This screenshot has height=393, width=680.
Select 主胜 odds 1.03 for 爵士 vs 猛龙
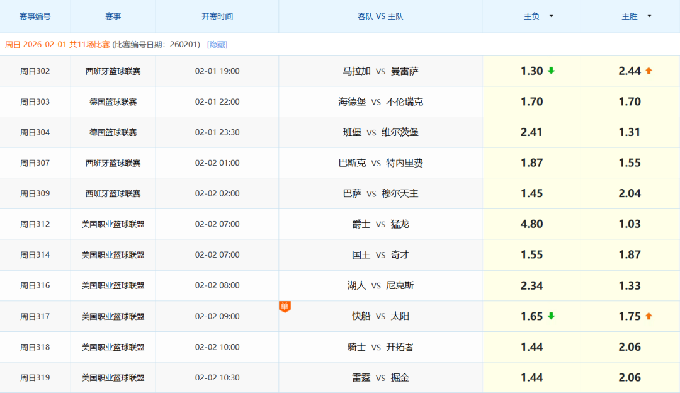point(630,224)
